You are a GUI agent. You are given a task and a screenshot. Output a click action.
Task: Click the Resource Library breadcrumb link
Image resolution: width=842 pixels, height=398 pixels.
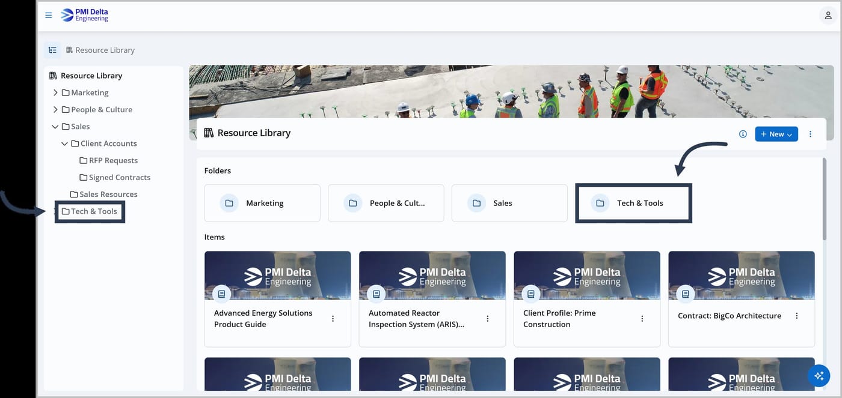point(105,50)
